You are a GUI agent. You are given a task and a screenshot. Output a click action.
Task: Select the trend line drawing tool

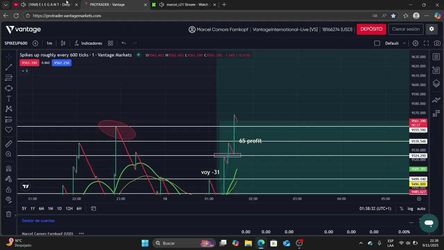[9, 67]
